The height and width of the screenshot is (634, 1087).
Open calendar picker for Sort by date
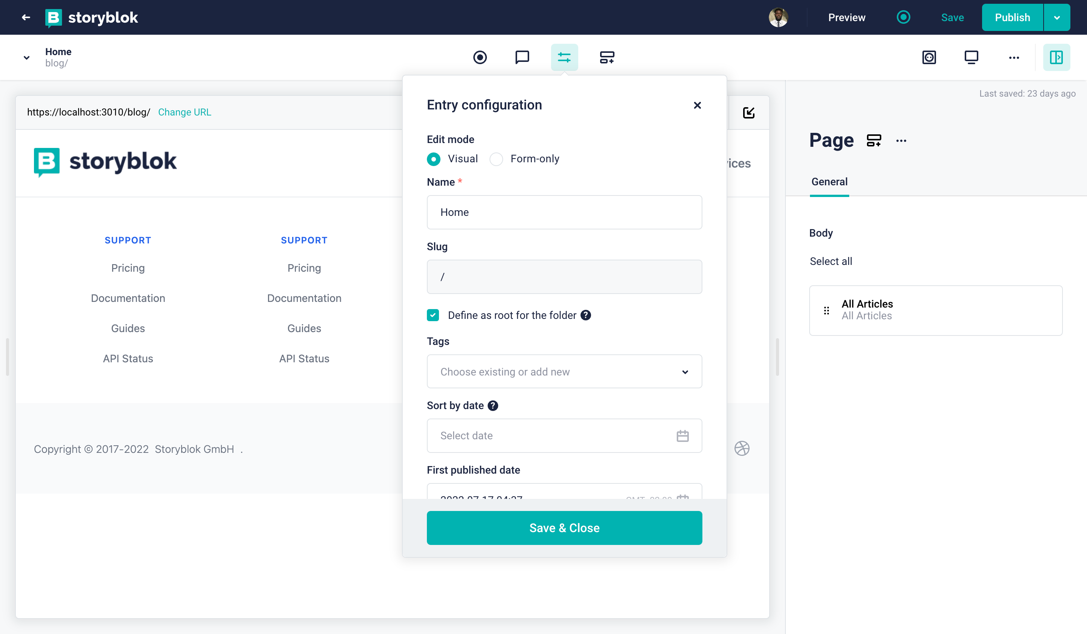[682, 435]
